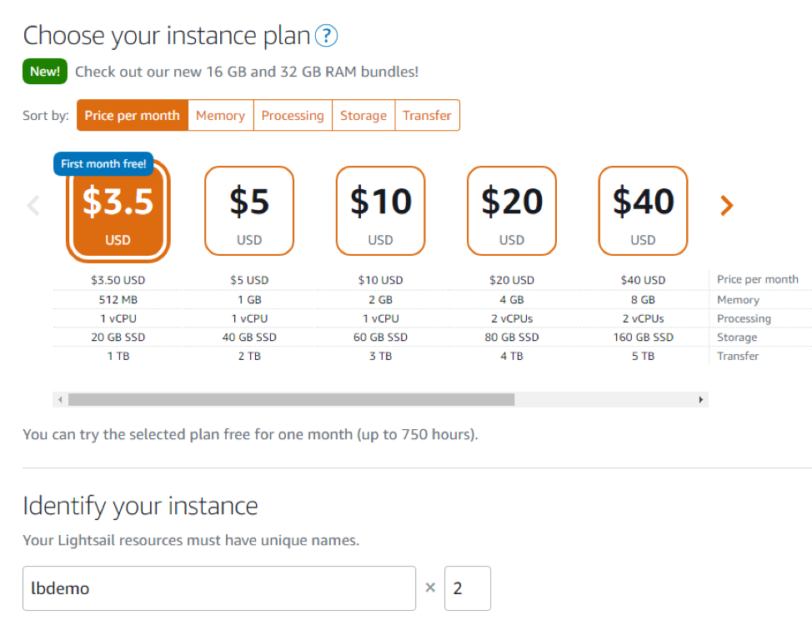The height and width of the screenshot is (625, 812).
Task: Switch sorting to Storage
Action: 363,115
